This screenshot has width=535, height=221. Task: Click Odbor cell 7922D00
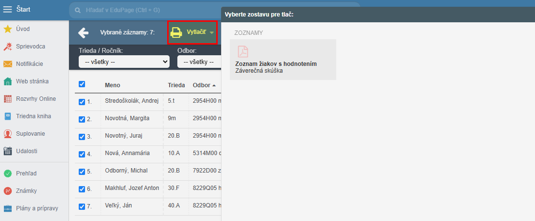click(x=207, y=171)
